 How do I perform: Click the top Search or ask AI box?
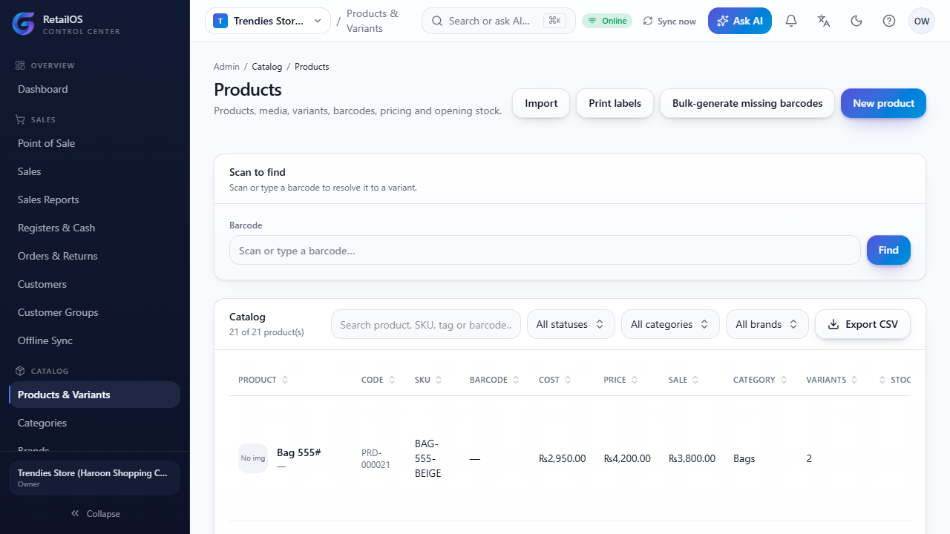click(499, 21)
